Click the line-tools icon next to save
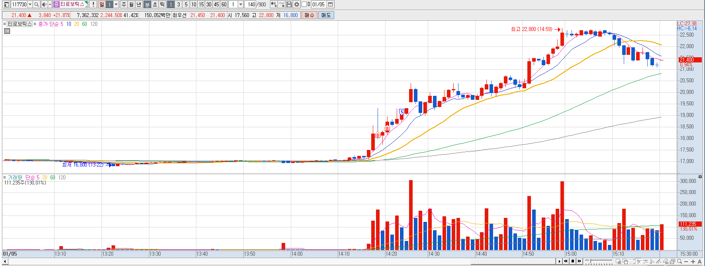Viewport: 705px width, 266px height. click(x=282, y=4)
